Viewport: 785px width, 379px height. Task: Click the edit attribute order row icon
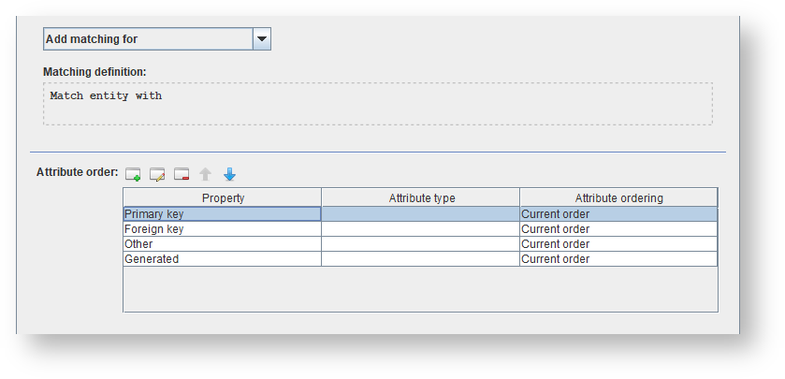coord(157,174)
